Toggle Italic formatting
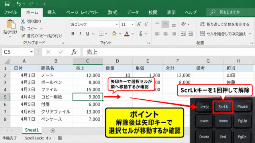 80,34
